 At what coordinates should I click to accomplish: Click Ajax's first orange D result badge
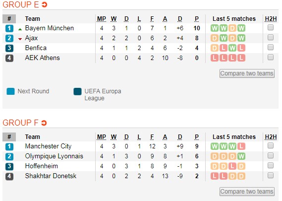coord(215,38)
